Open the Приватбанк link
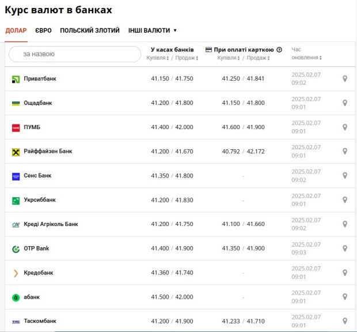This screenshot has height=332, width=357. pos(40,78)
